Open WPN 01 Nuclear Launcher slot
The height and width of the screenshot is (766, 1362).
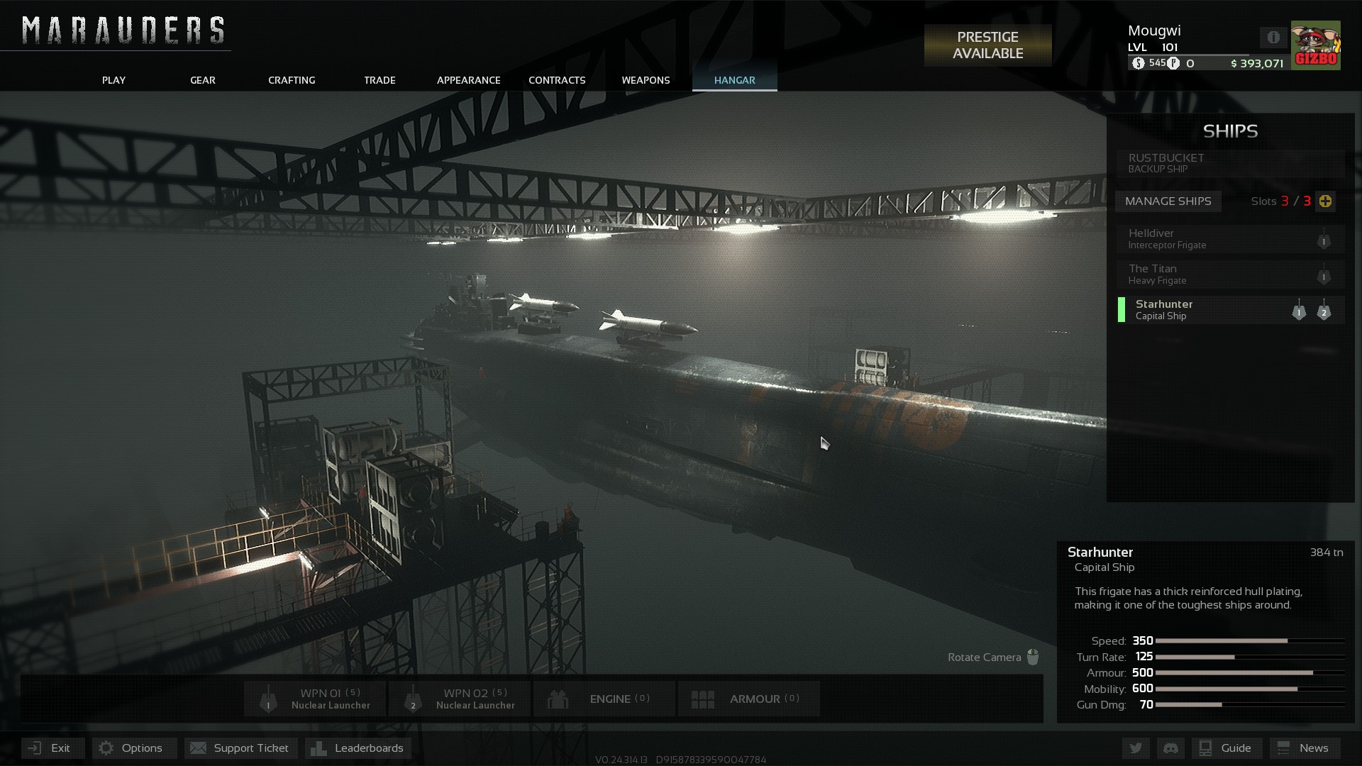(316, 699)
